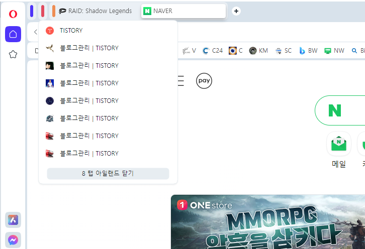The width and height of the screenshot is (365, 249).
Task: Open the Naver hamburger menu
Action: point(181,81)
